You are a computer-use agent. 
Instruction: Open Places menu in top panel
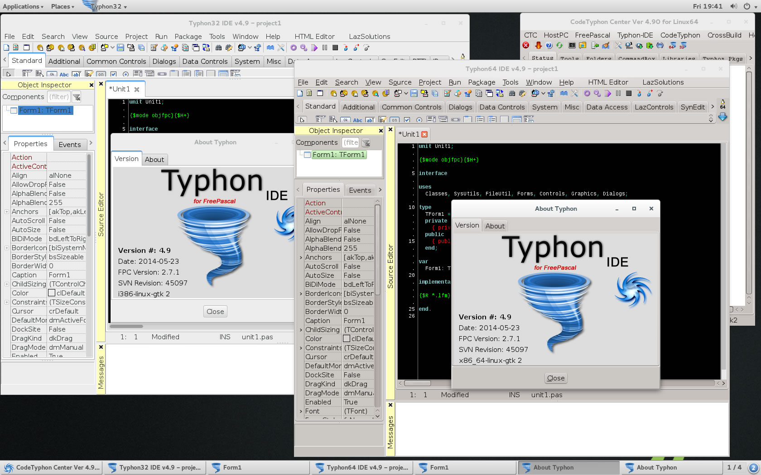(63, 6)
